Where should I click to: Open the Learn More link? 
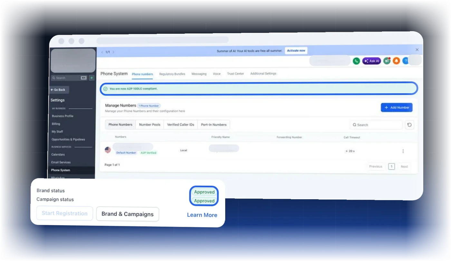point(202,215)
